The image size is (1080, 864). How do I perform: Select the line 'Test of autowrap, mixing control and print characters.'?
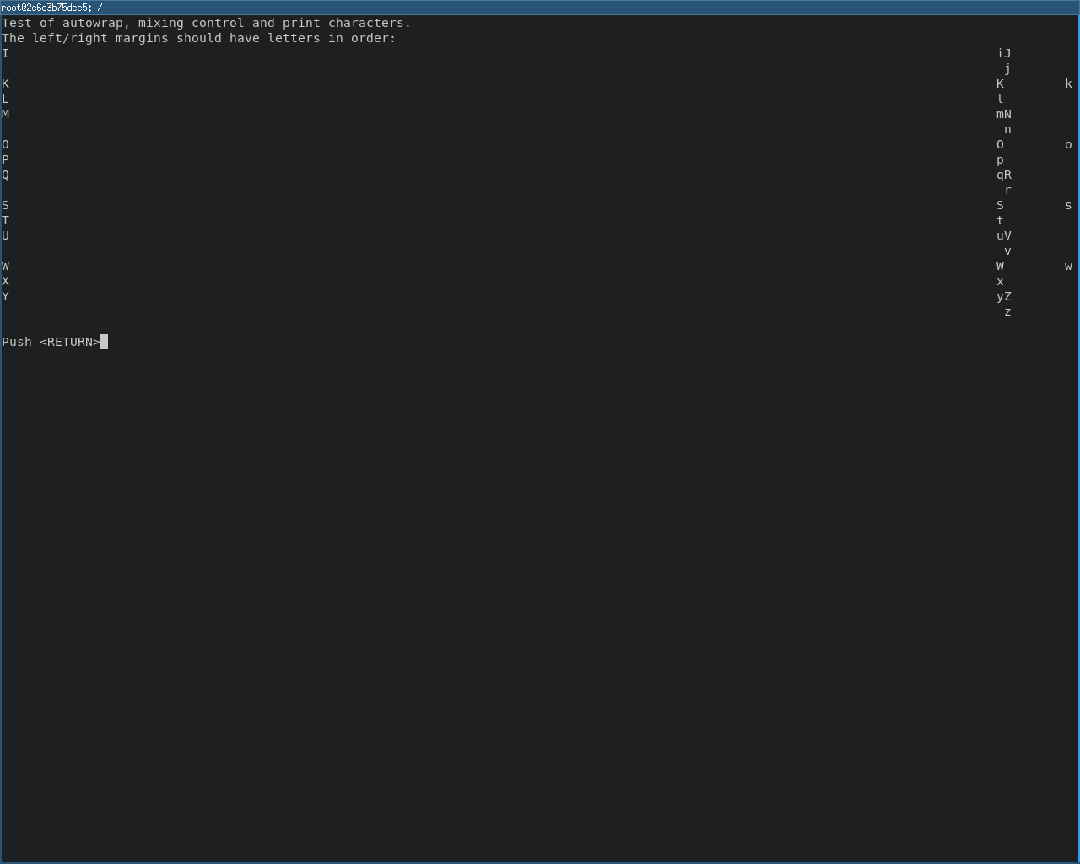click(x=207, y=23)
